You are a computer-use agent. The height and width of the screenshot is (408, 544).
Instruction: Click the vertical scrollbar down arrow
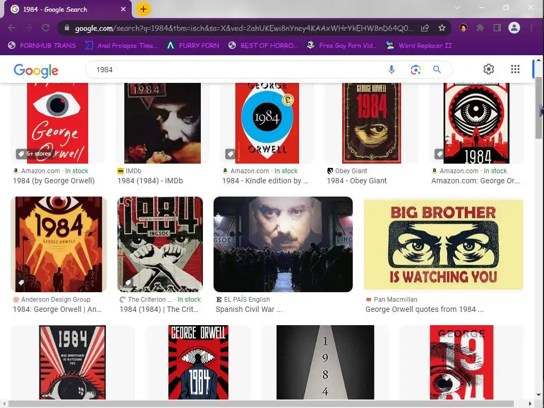point(539,395)
